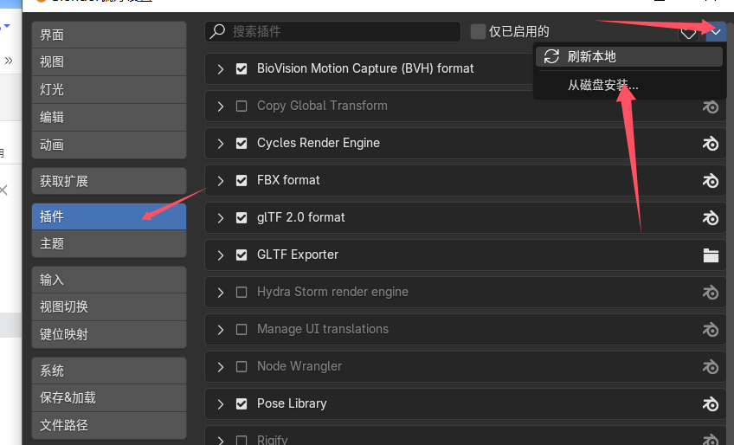This screenshot has height=445, width=734.
Task: Toggle the 仅已启用的 checkbox
Action: (x=478, y=31)
